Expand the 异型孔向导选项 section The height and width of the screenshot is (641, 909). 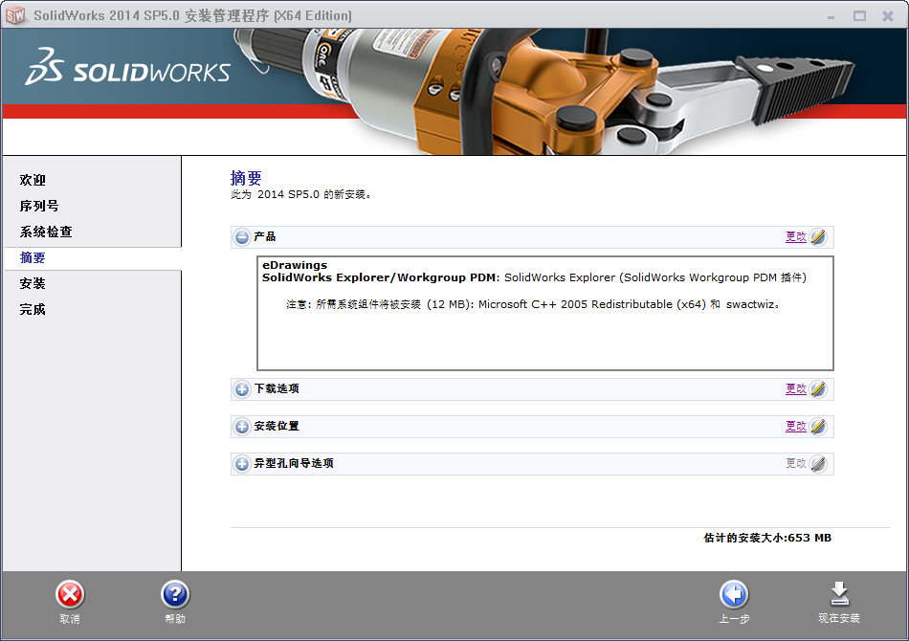coord(242,464)
